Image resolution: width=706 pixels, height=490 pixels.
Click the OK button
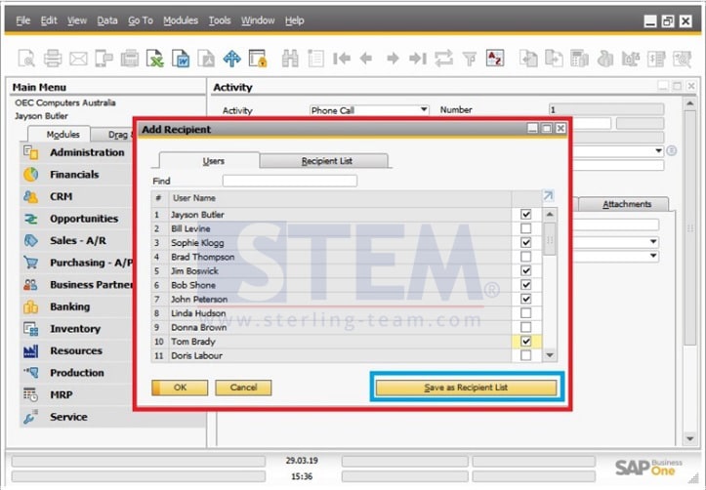(180, 388)
